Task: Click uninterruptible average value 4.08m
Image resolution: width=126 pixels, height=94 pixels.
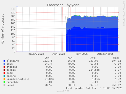Action: coord(96,79)
